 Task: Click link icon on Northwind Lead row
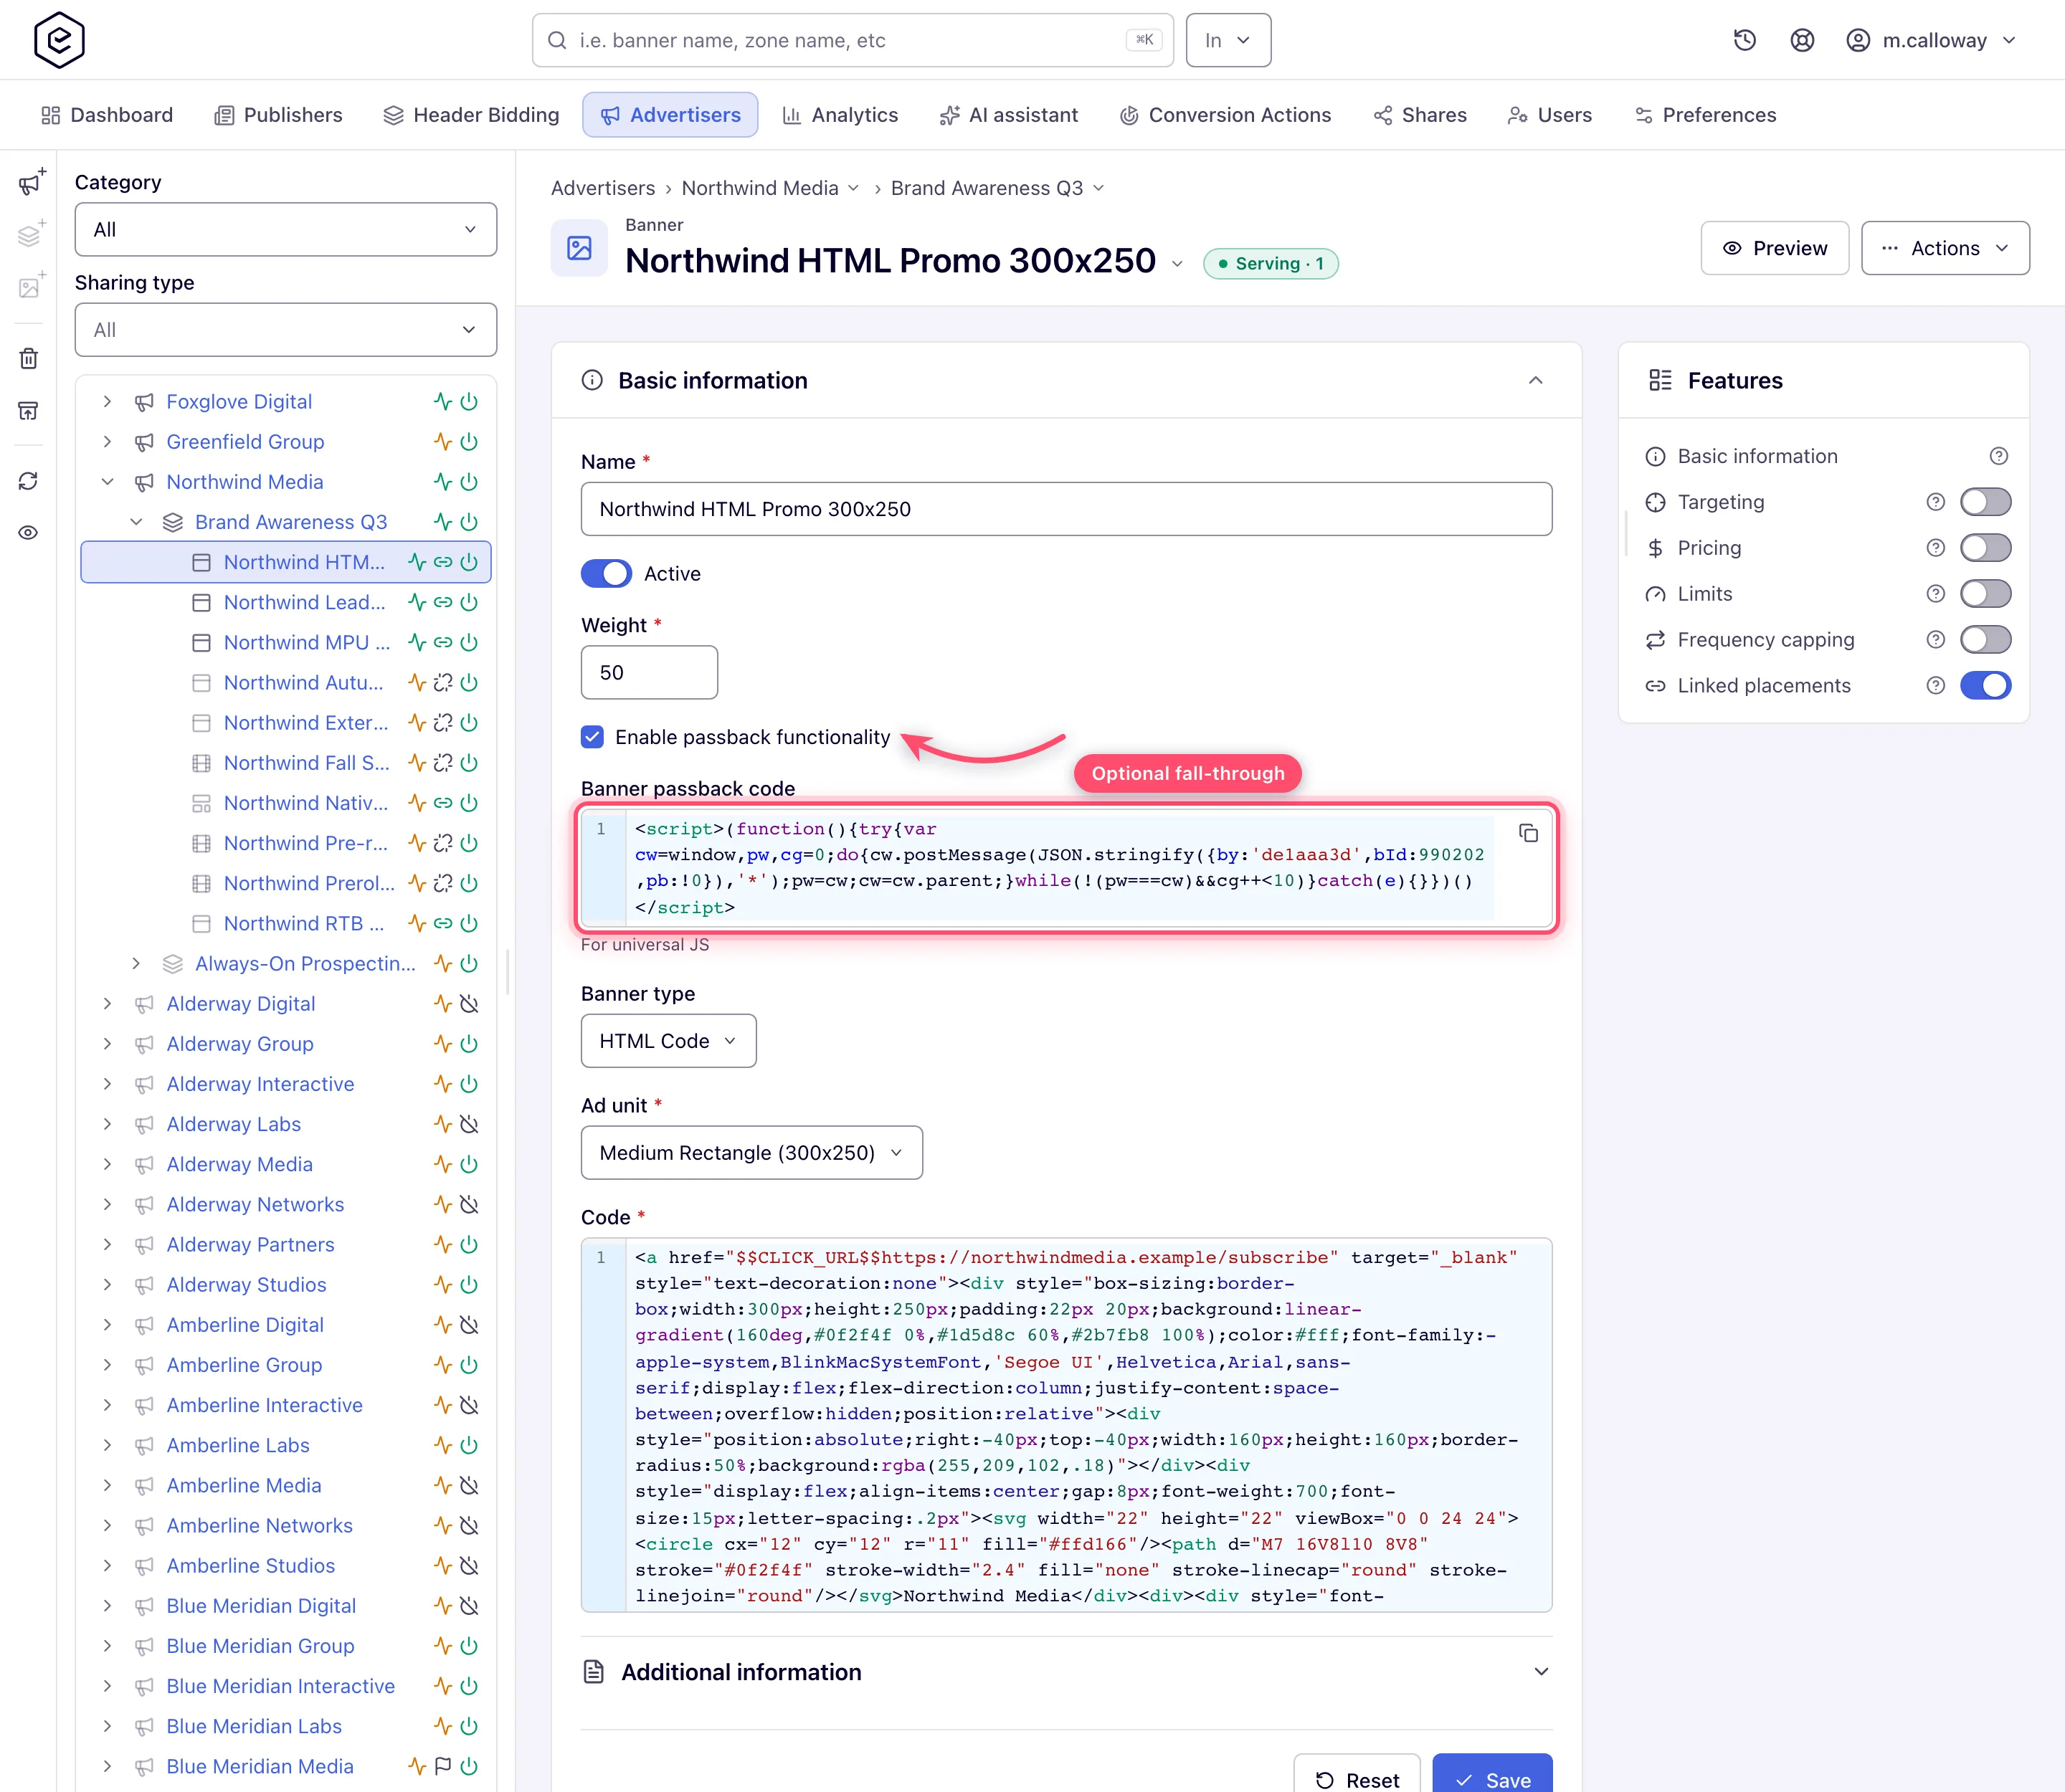pyautogui.click(x=442, y=602)
